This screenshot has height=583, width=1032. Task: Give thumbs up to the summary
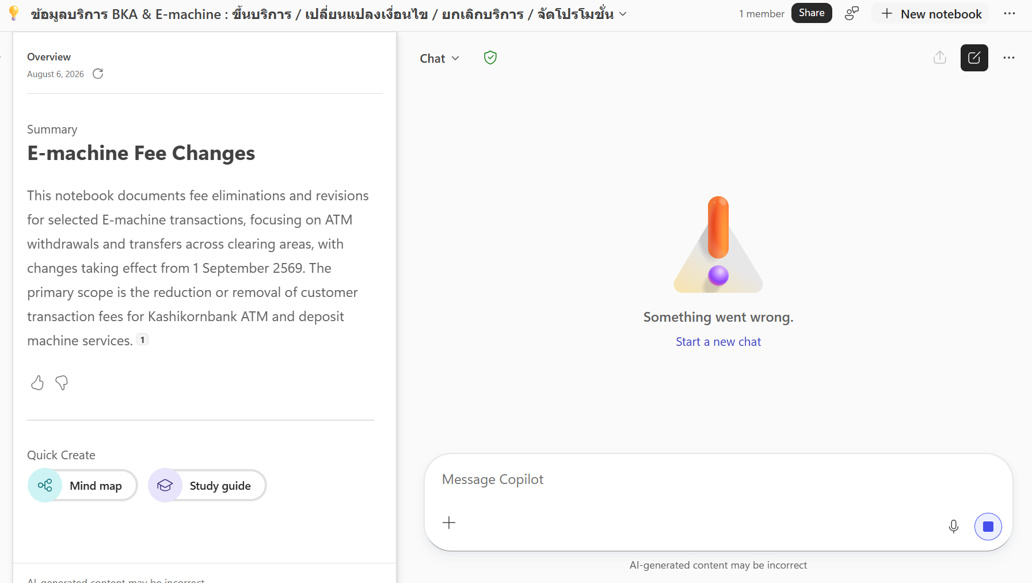click(37, 383)
